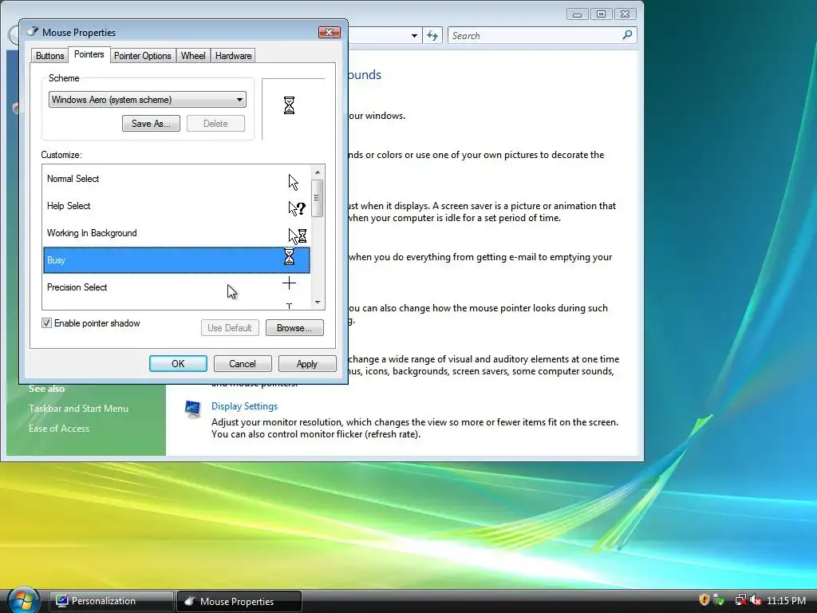Toggle the Enable pointer shadow checkbox
The height and width of the screenshot is (613, 817).
pos(46,323)
